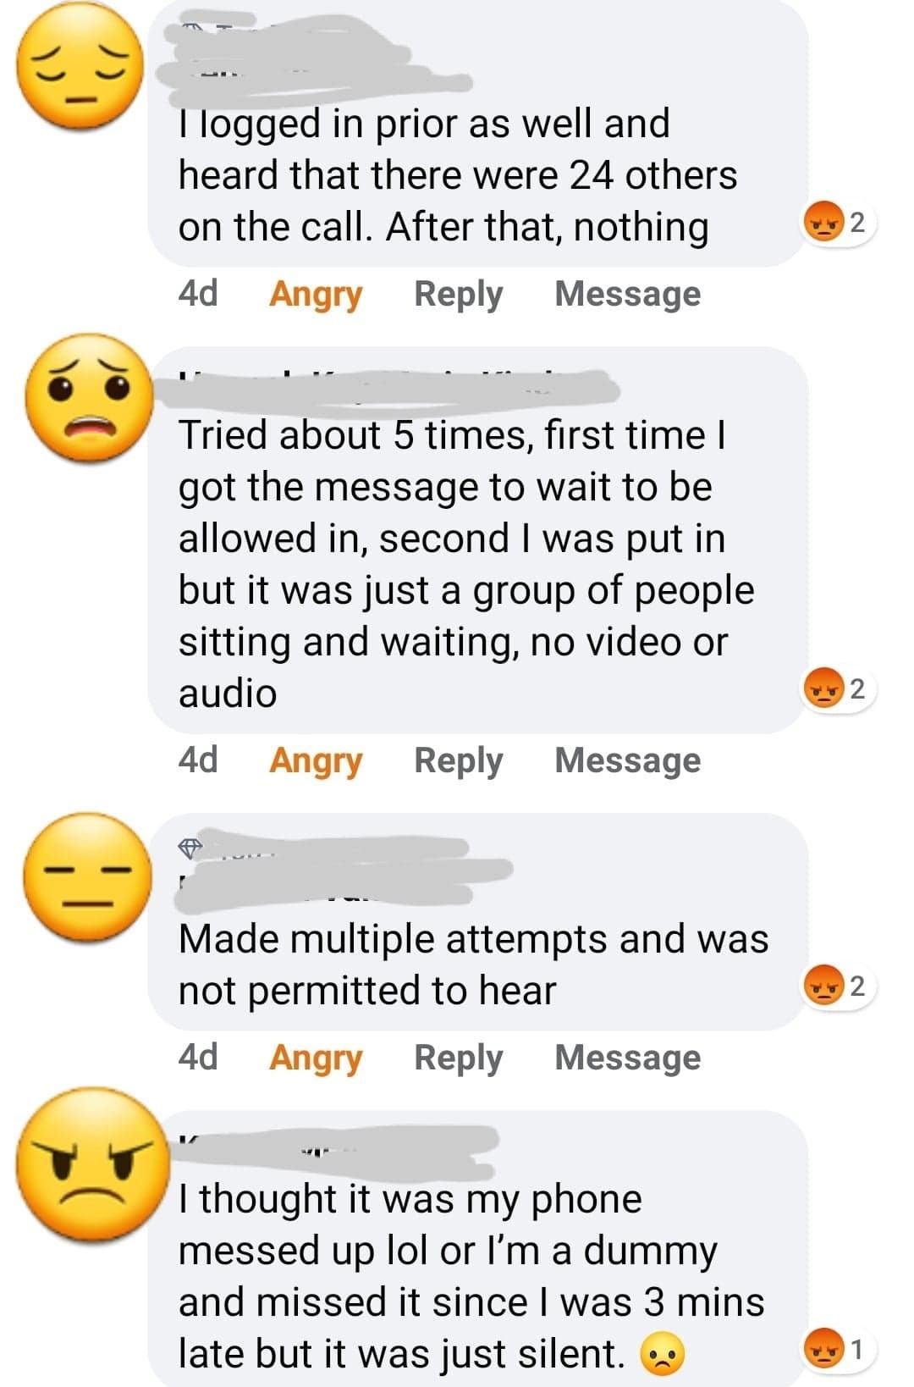This screenshot has width=914, height=1387.
Task: Message the author of the '24 others' comment
Action: coord(628,294)
